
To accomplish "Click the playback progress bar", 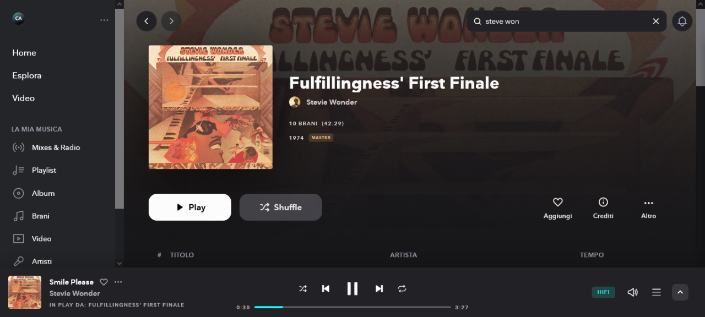I will pos(352,307).
